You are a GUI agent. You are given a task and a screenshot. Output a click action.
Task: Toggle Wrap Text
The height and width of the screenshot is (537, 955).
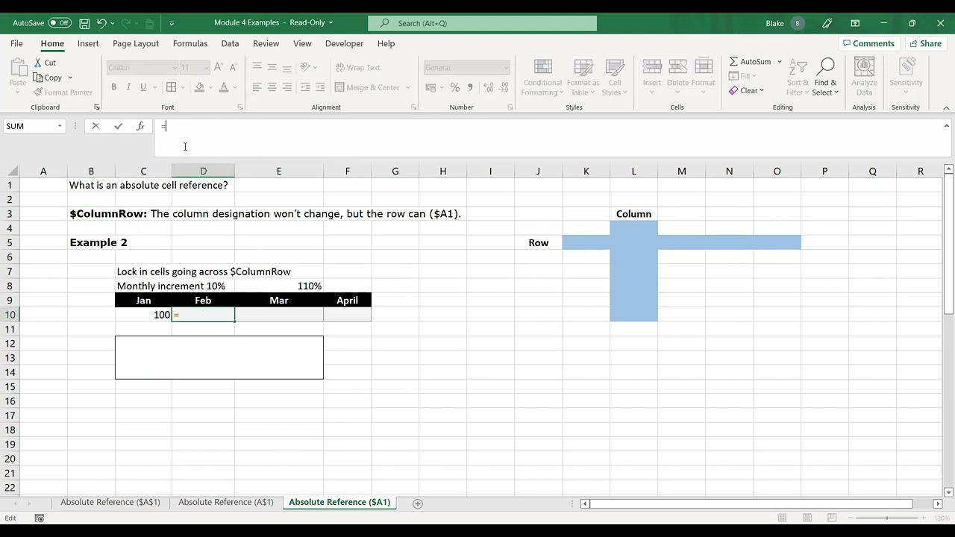pyautogui.click(x=357, y=67)
